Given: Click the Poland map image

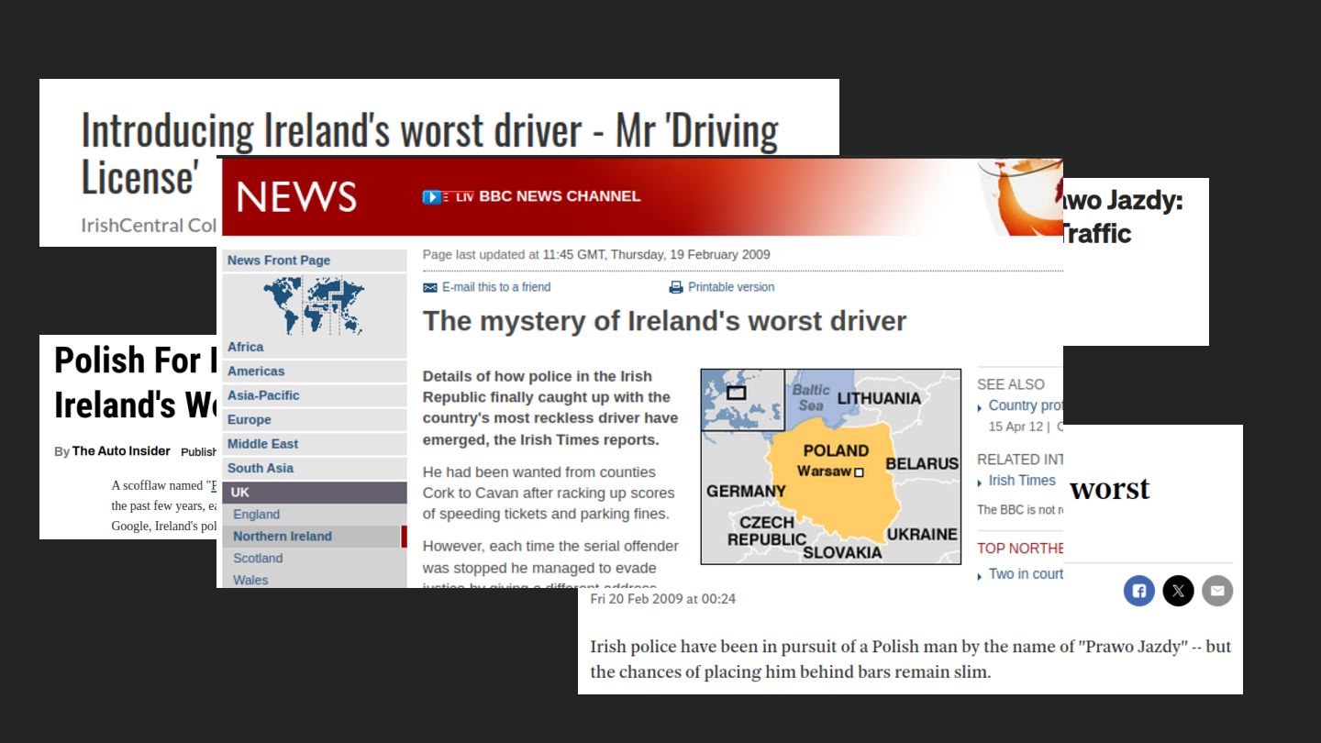Looking at the screenshot, I should (x=831, y=467).
